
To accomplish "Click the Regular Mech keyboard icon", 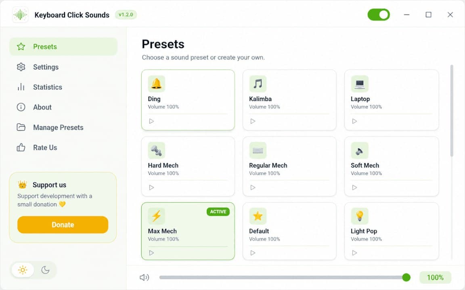I will pyautogui.click(x=258, y=150).
